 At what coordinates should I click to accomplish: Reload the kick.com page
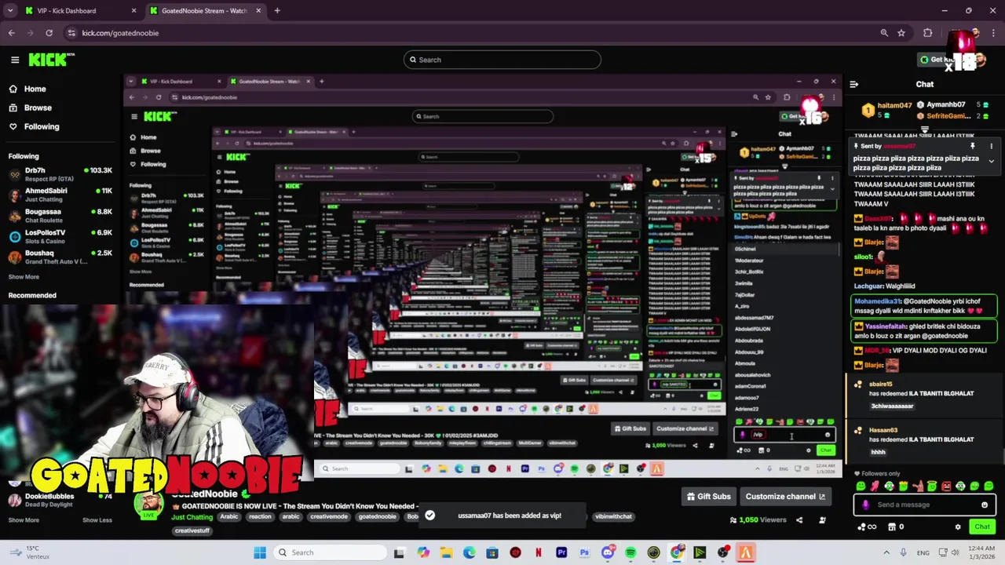49,33
